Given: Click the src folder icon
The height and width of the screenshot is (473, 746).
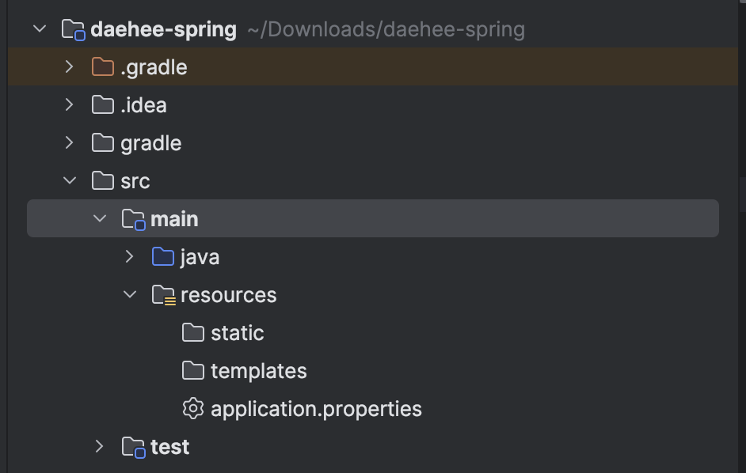Looking at the screenshot, I should pyautogui.click(x=103, y=180).
